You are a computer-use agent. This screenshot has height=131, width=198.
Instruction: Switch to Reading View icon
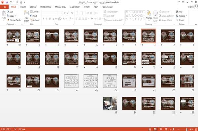coord(161,129)
